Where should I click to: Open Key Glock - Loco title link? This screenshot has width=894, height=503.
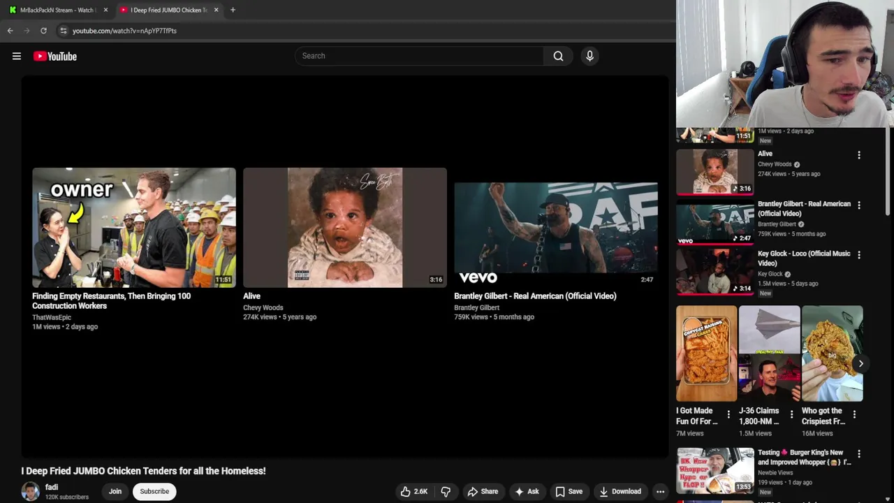[804, 258]
